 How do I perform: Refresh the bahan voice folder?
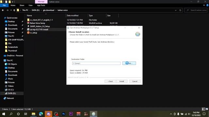click(x=180, y=10)
